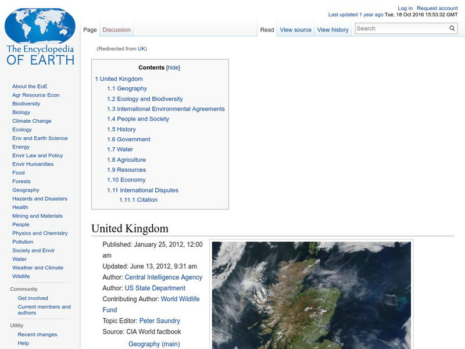Click Request account link
The image size is (465, 349).
pyautogui.click(x=437, y=9)
